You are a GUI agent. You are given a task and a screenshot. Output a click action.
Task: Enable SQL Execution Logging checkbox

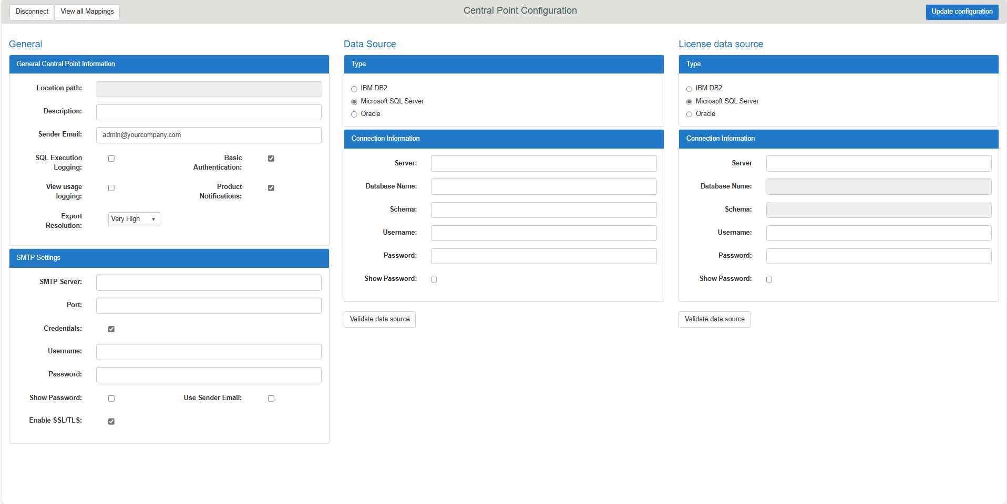(111, 159)
